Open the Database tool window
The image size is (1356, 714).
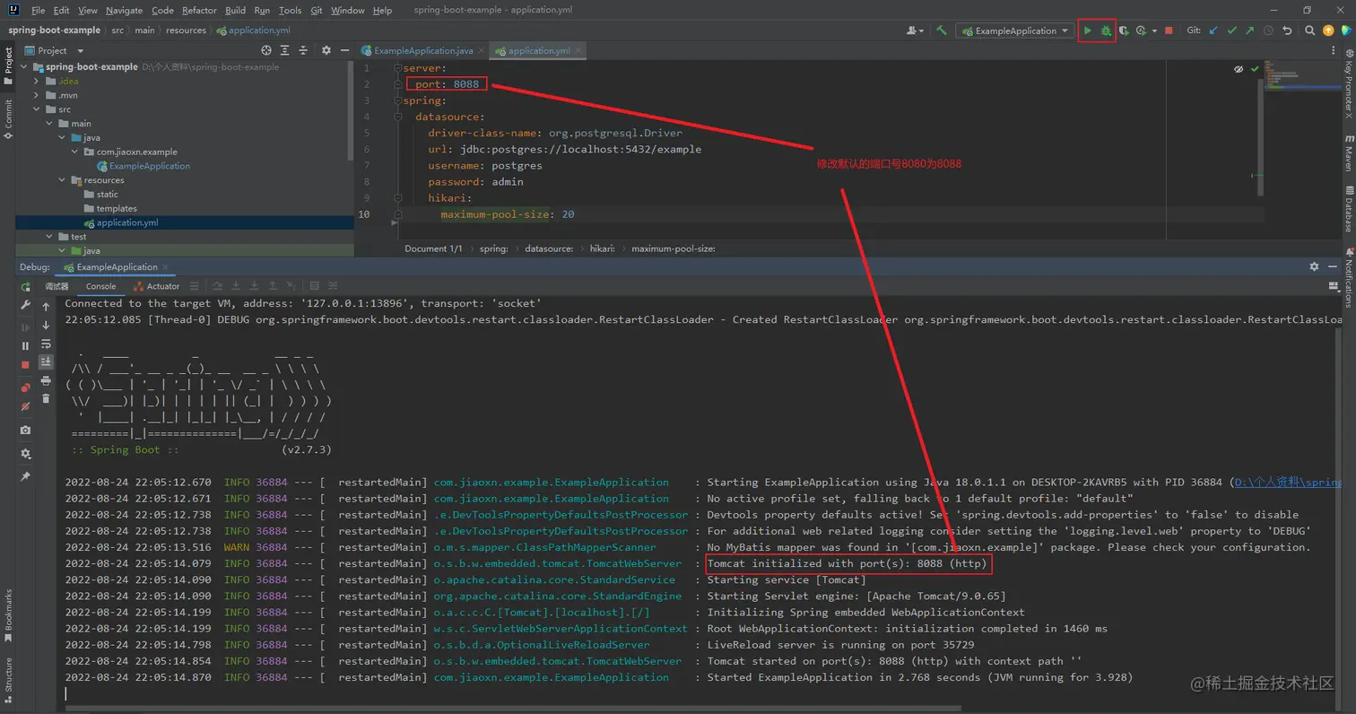1348,209
